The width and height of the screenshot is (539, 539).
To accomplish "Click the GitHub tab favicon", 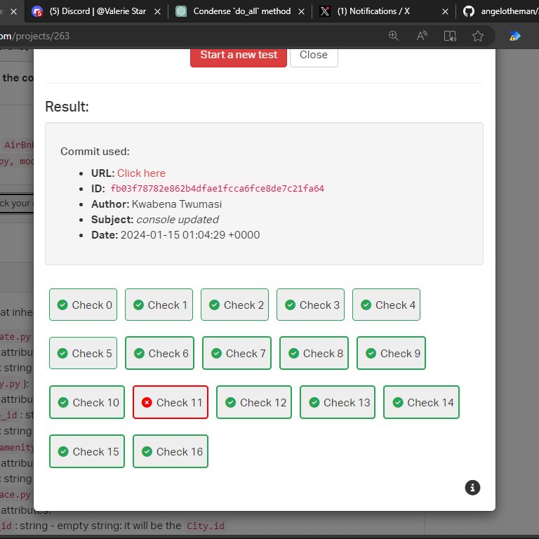I will click(469, 11).
